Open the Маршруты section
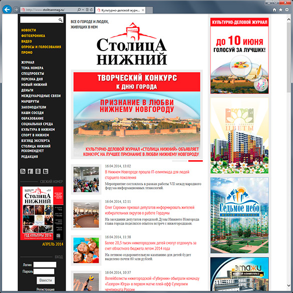 click(30, 102)
